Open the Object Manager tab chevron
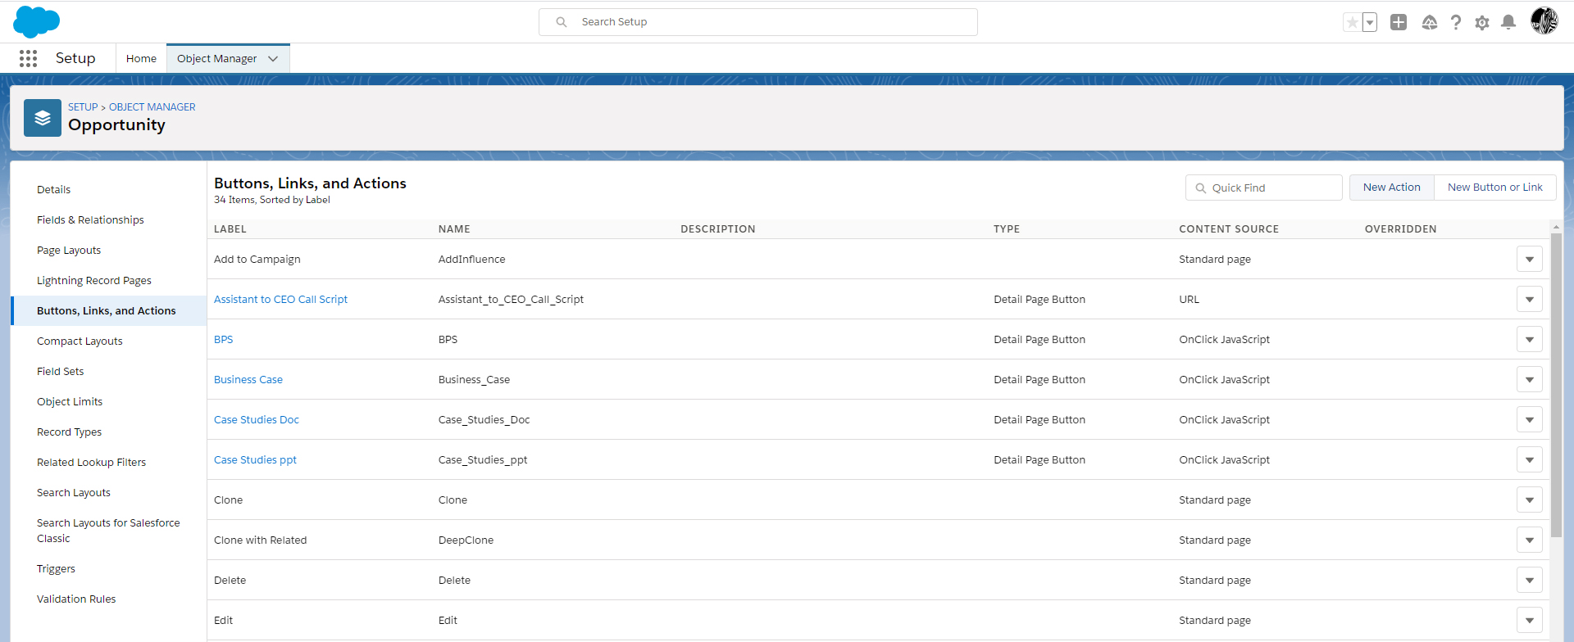 pos(273,59)
